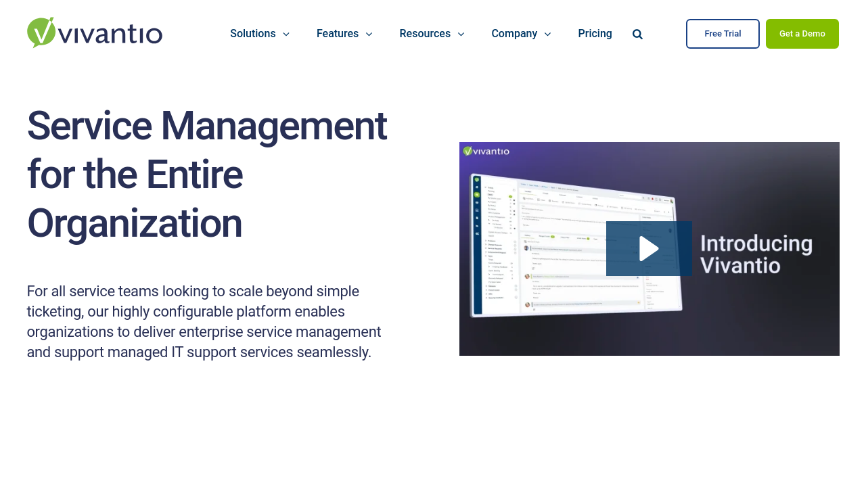
Task: Select the Company menu label
Action: (514, 34)
